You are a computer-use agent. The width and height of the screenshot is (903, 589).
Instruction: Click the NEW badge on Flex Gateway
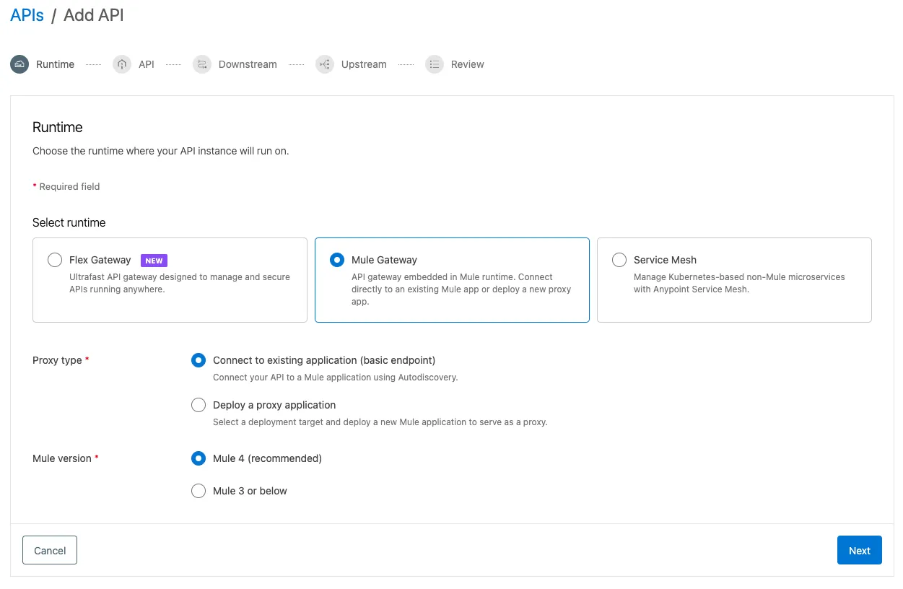pos(154,261)
